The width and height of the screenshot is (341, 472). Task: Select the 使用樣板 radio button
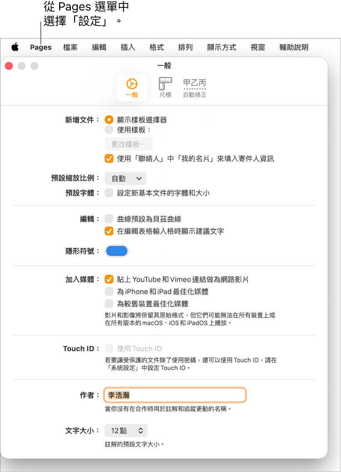[109, 130]
